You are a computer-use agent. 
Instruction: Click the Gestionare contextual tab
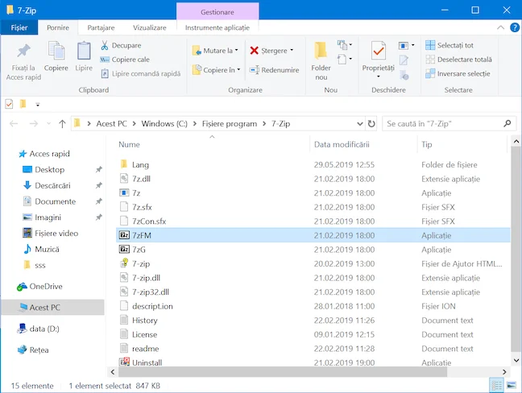click(x=217, y=11)
